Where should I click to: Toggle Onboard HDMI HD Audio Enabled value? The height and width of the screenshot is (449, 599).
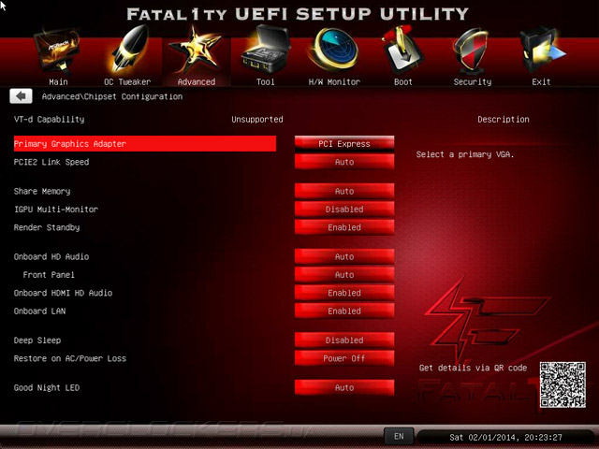click(344, 293)
